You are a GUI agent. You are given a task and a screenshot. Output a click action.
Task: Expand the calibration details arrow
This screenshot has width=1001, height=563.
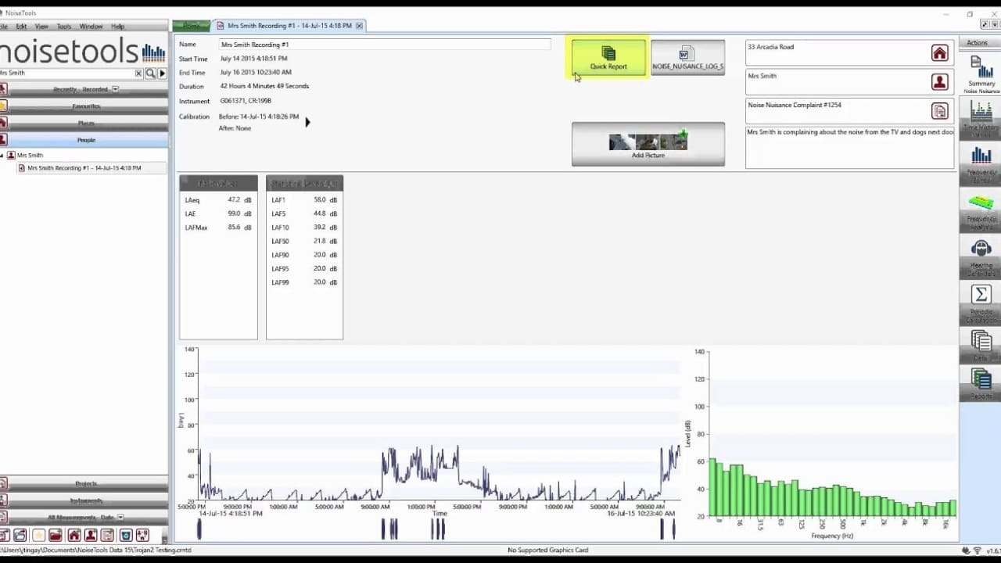[307, 122]
